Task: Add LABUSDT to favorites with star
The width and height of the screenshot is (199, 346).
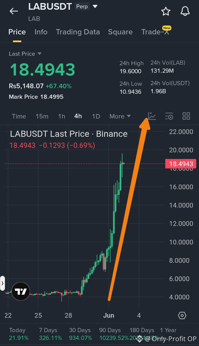Action: click(166, 11)
